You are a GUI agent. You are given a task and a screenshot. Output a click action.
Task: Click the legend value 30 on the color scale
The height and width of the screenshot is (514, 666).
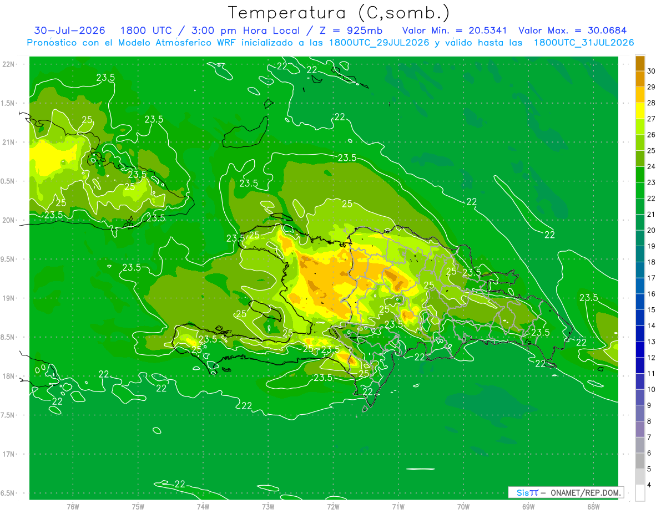coord(652,71)
